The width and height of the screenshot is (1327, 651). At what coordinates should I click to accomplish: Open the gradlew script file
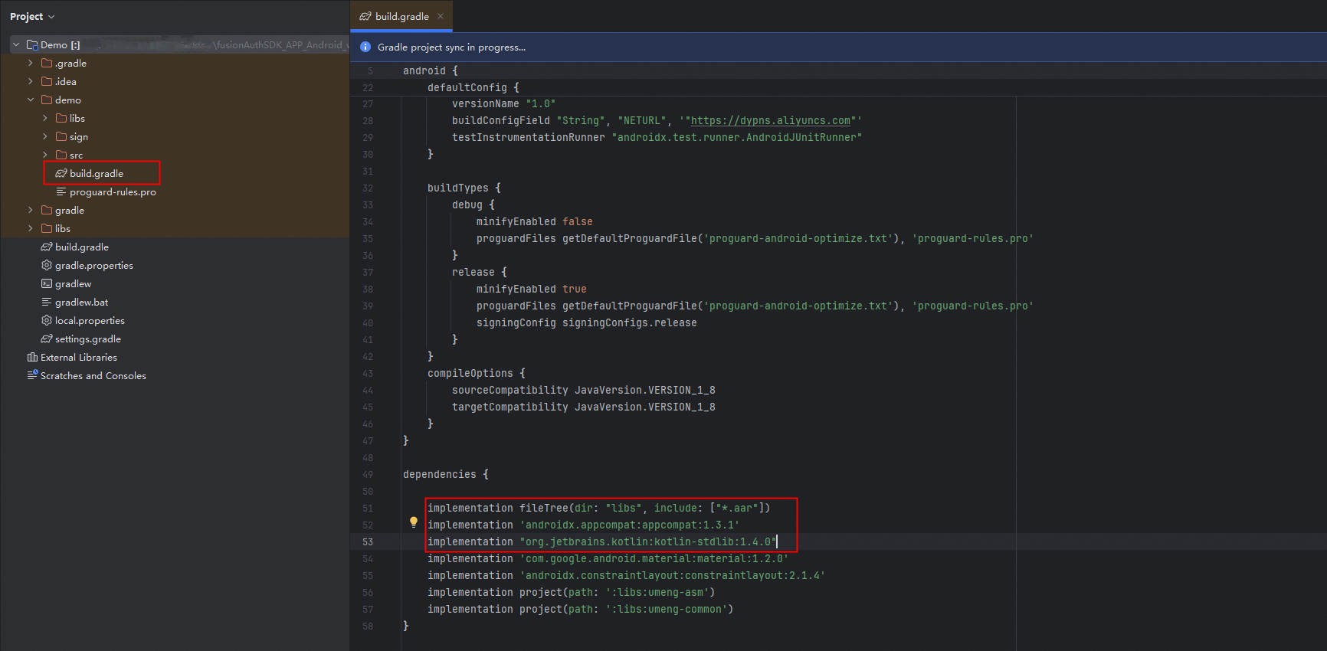coord(73,283)
